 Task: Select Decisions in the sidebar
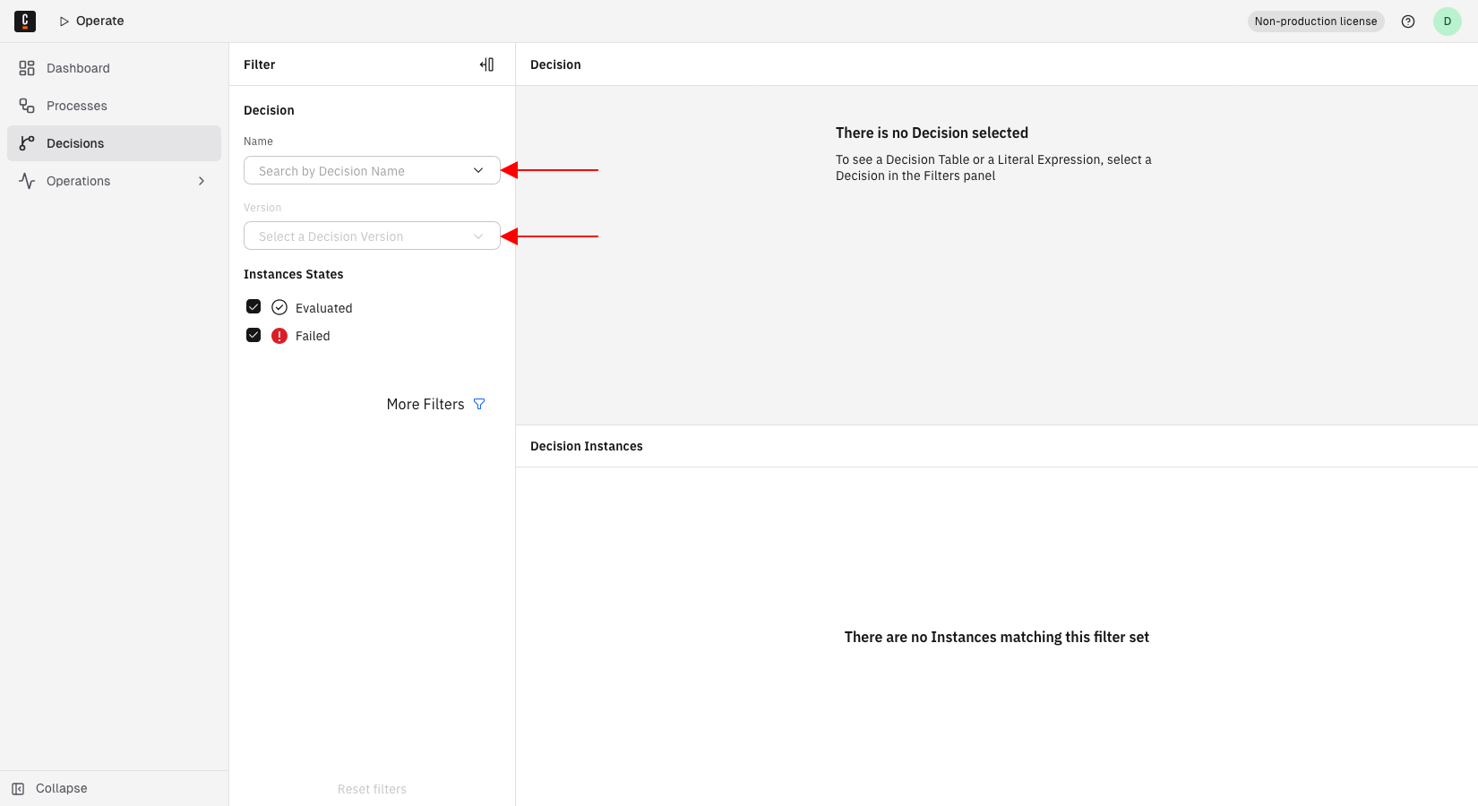click(114, 143)
